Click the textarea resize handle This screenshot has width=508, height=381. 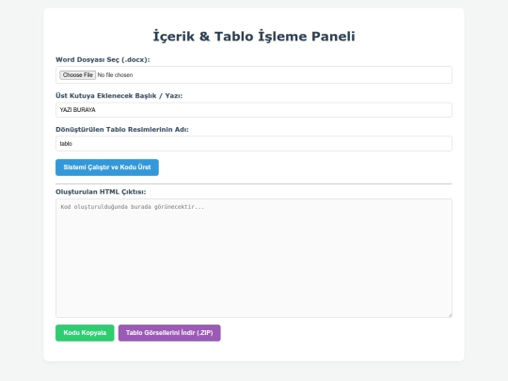450,315
